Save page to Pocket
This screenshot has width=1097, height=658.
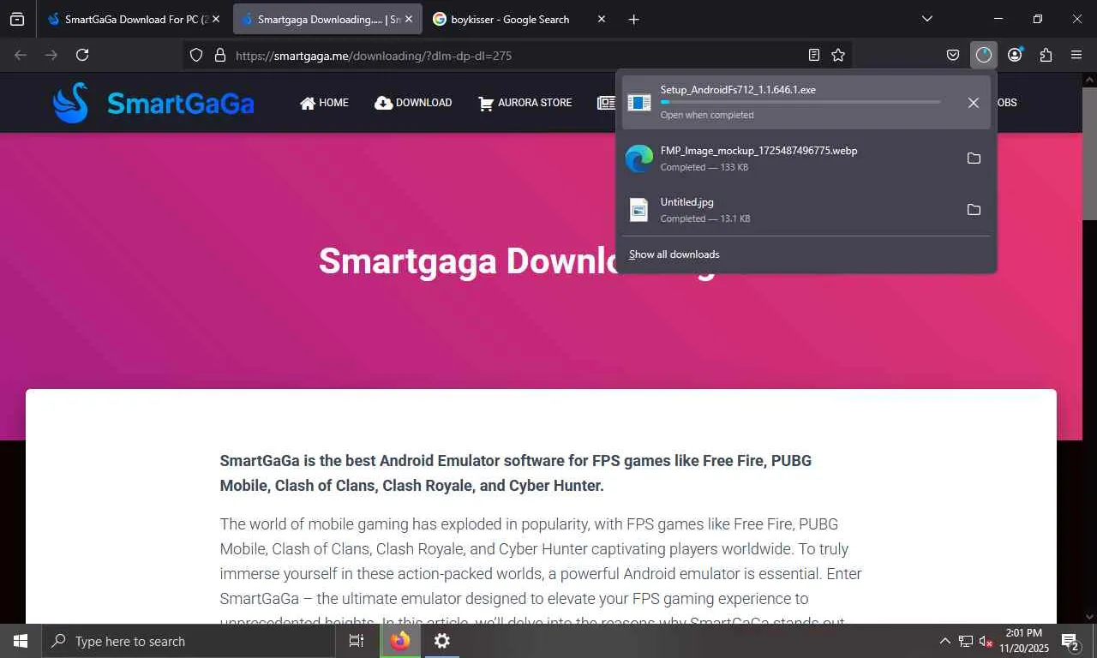[953, 55]
